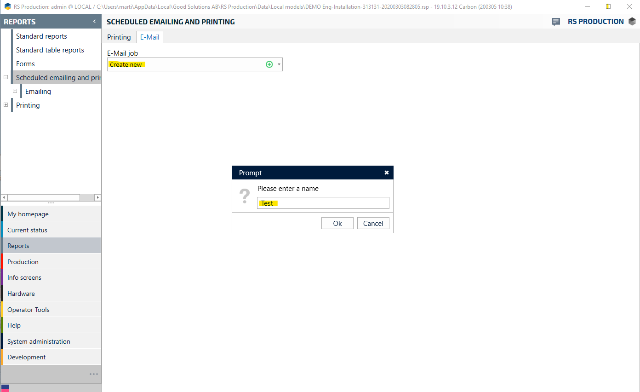Collapse the Reports panel with the chevron
640x392 pixels.
94,21
